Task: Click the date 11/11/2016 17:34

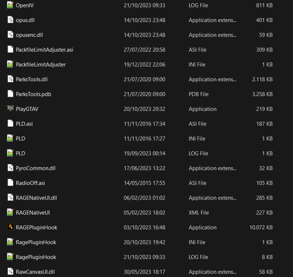Action: (144, 124)
